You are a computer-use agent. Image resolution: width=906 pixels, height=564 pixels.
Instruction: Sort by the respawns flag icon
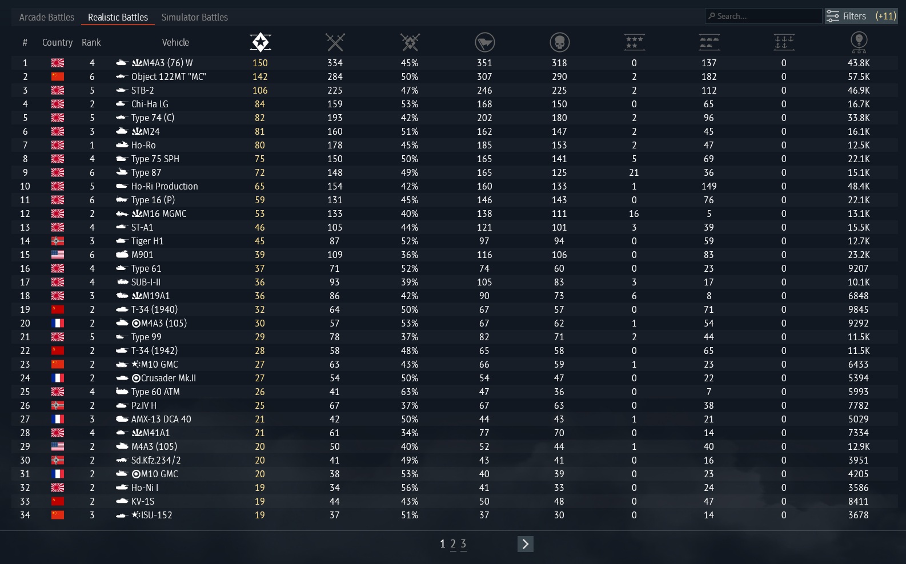point(484,42)
